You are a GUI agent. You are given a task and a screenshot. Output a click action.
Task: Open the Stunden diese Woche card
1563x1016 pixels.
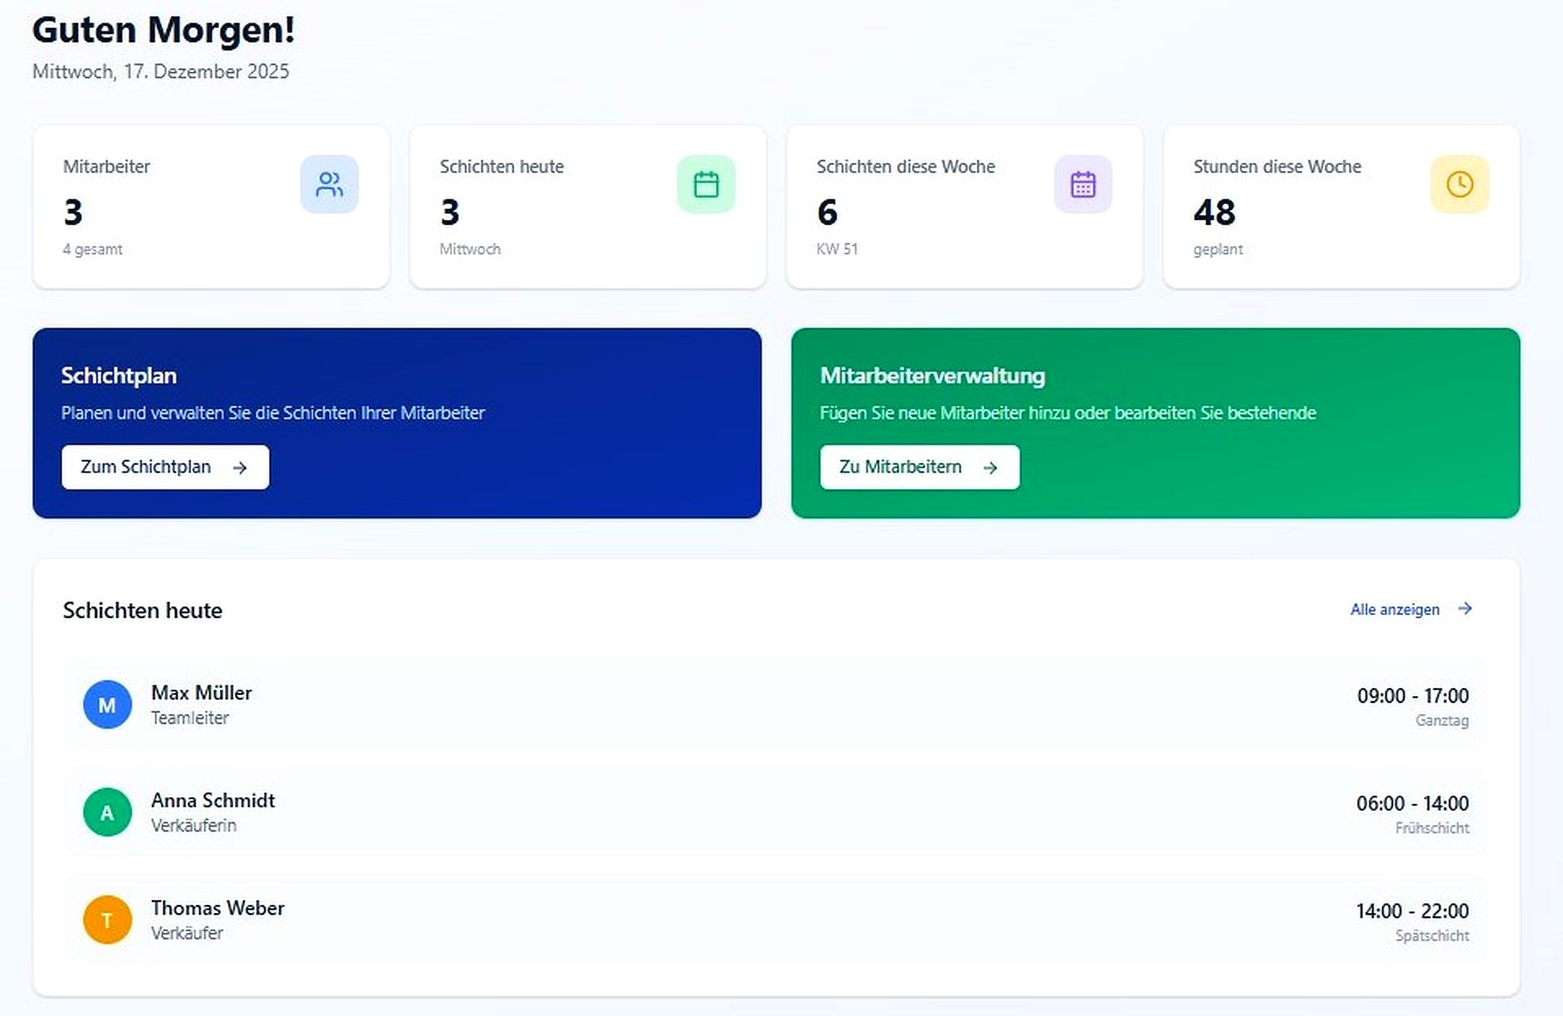[x=1341, y=207]
